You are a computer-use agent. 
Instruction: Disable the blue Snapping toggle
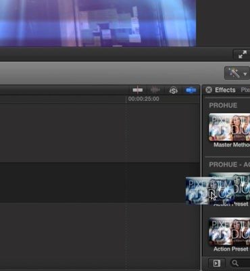tap(191, 90)
